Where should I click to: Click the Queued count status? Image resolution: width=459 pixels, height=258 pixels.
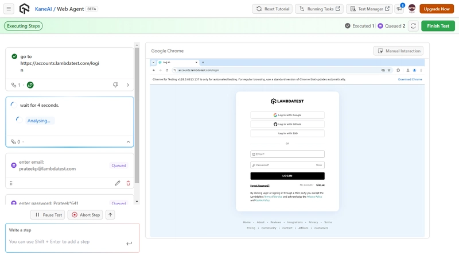391,26
